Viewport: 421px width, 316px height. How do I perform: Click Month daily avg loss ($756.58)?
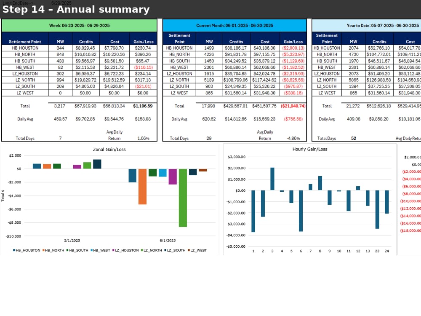pos(293,119)
